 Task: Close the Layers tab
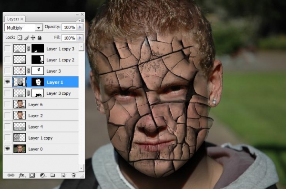click(x=22, y=19)
